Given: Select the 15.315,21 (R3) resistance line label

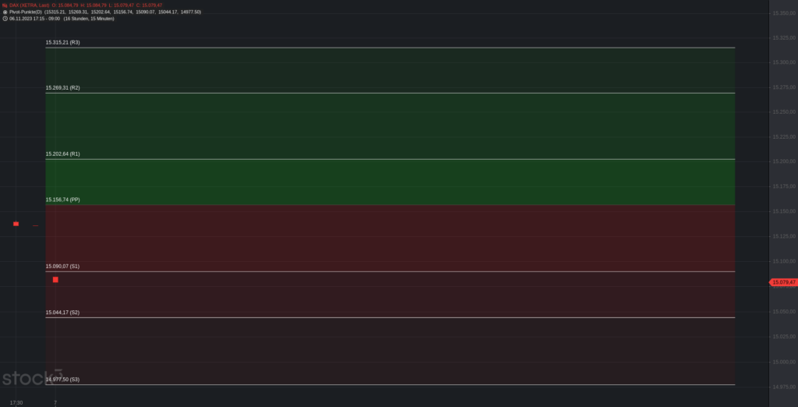Looking at the screenshot, I should [62, 42].
